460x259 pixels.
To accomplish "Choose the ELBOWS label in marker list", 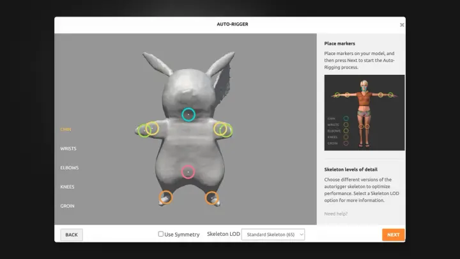I will point(70,168).
